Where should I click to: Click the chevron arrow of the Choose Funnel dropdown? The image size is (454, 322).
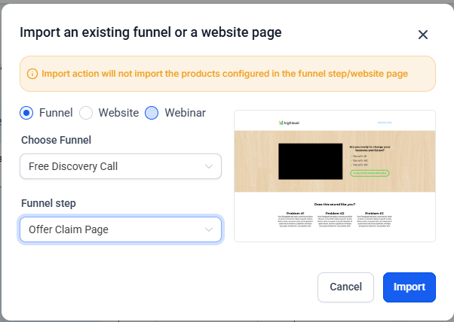[209, 166]
